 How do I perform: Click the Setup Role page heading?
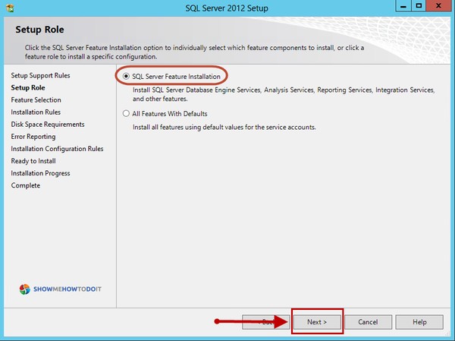[39, 30]
